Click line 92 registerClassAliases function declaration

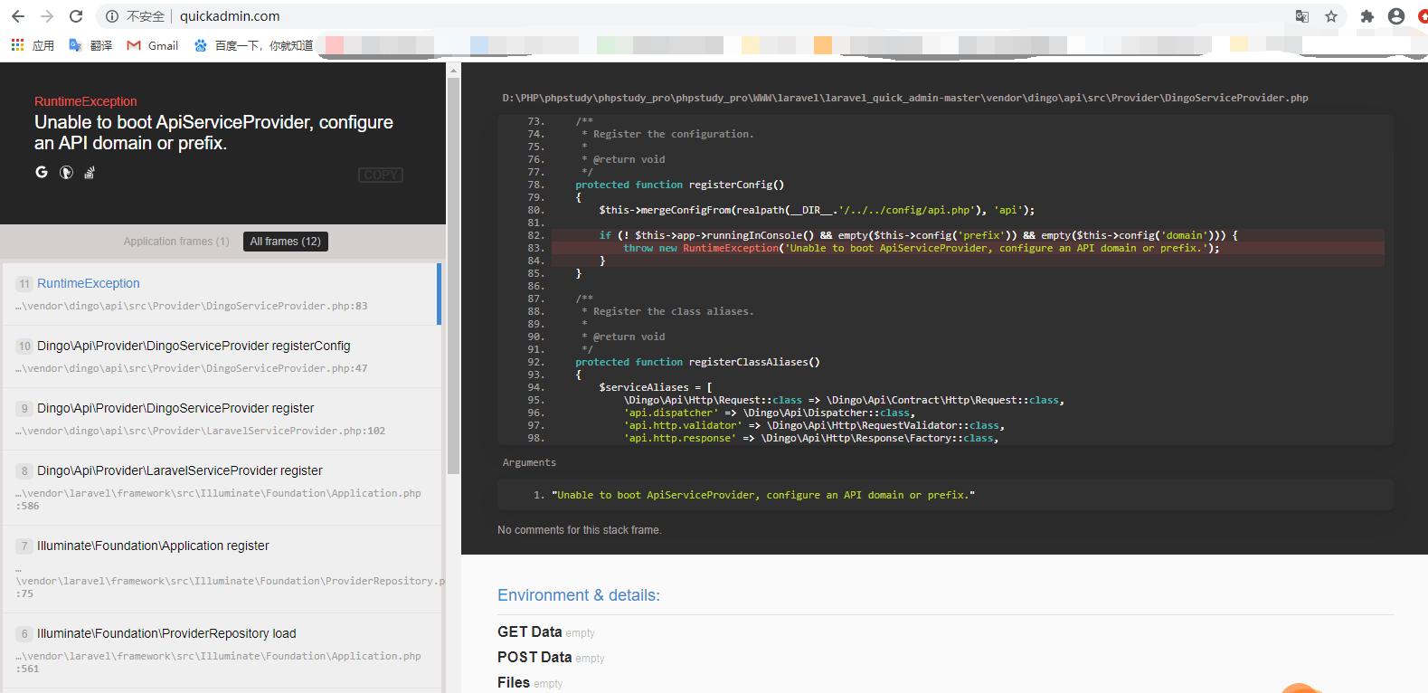[697, 362]
